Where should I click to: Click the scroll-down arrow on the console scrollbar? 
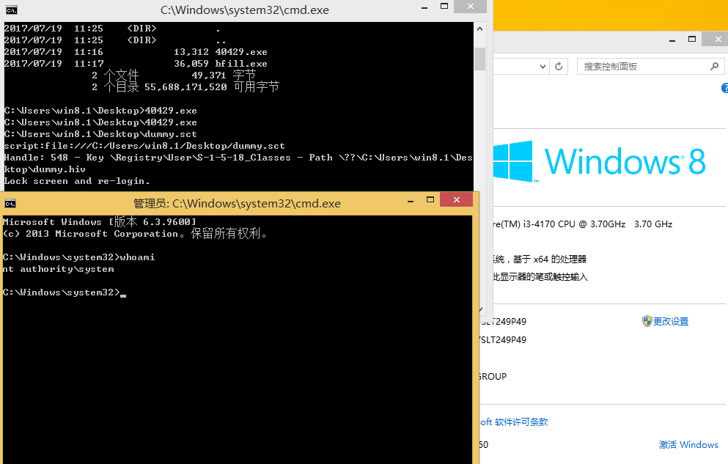[479, 309]
